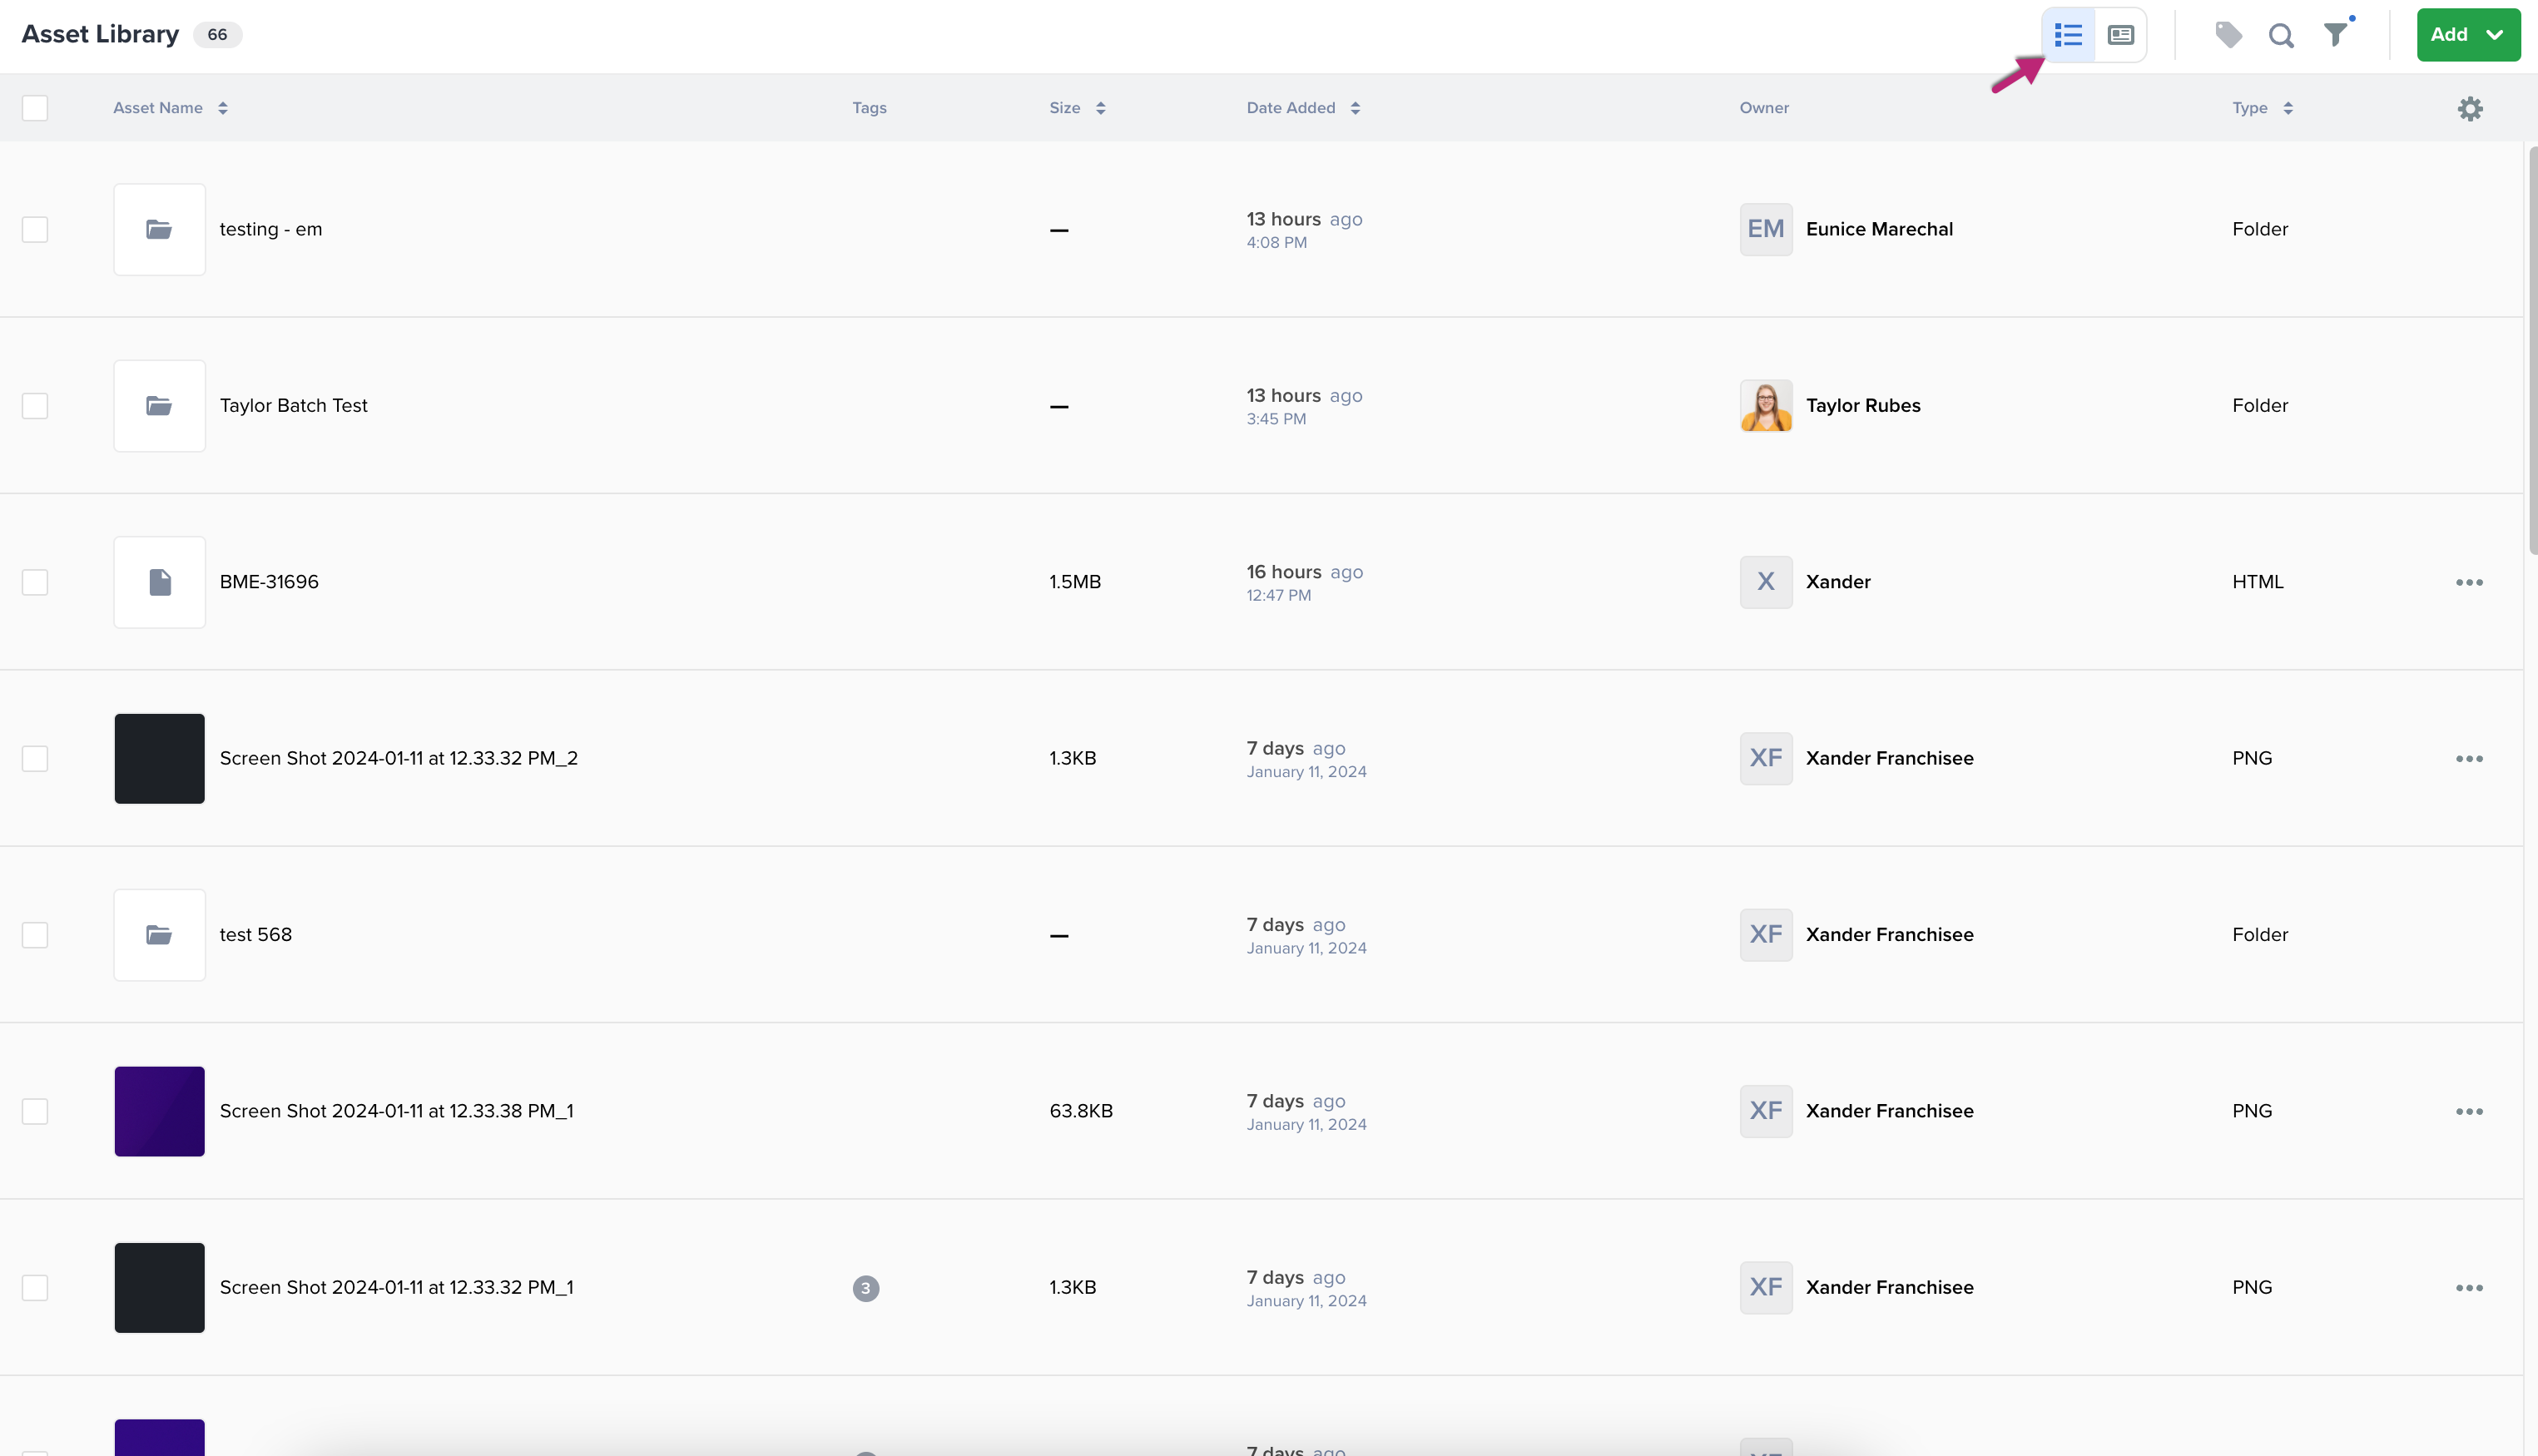Open the search magnifier icon
2538x1456 pixels.
click(x=2281, y=36)
